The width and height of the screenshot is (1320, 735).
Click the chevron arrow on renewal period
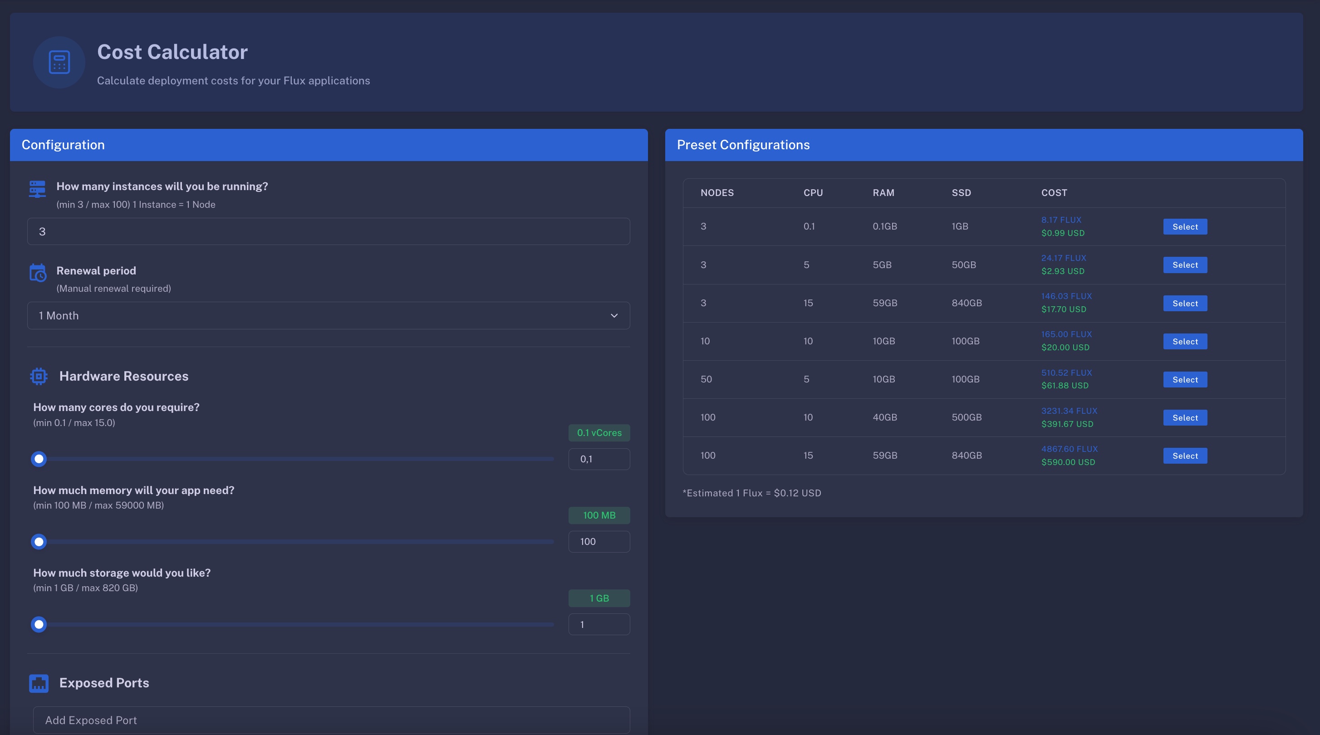coord(614,315)
